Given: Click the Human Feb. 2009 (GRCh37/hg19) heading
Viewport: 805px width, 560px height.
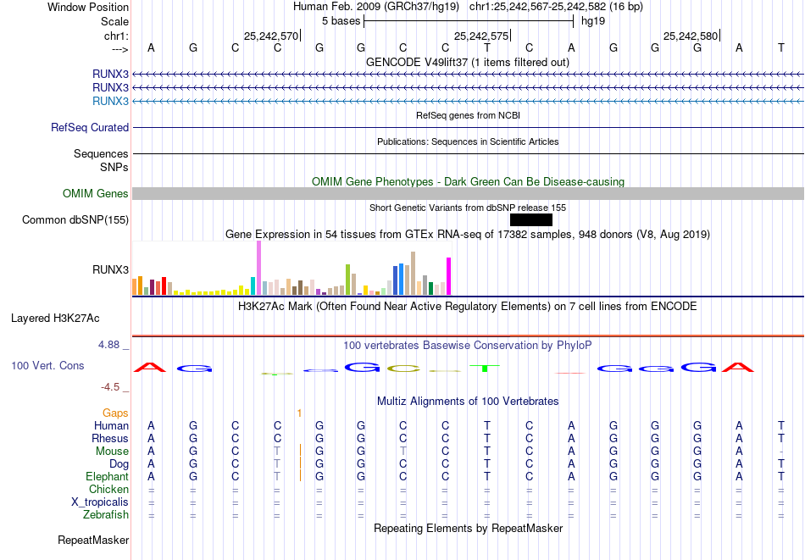Looking at the screenshot, I should [x=377, y=7].
